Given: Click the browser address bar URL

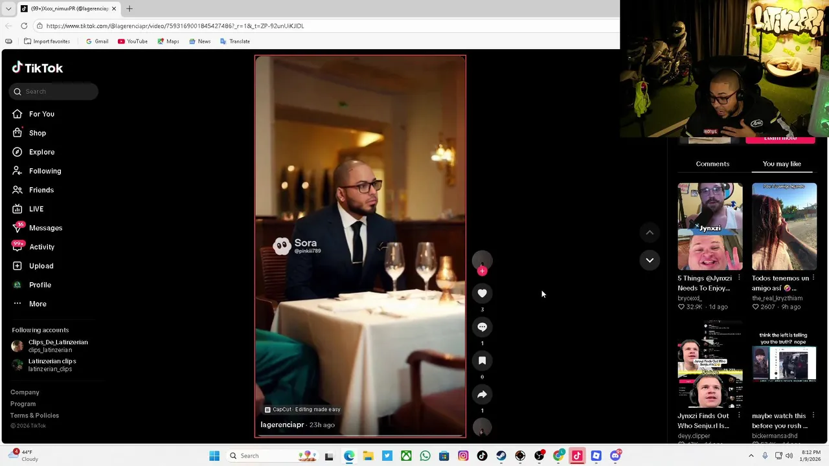Looking at the screenshot, I should point(175,26).
